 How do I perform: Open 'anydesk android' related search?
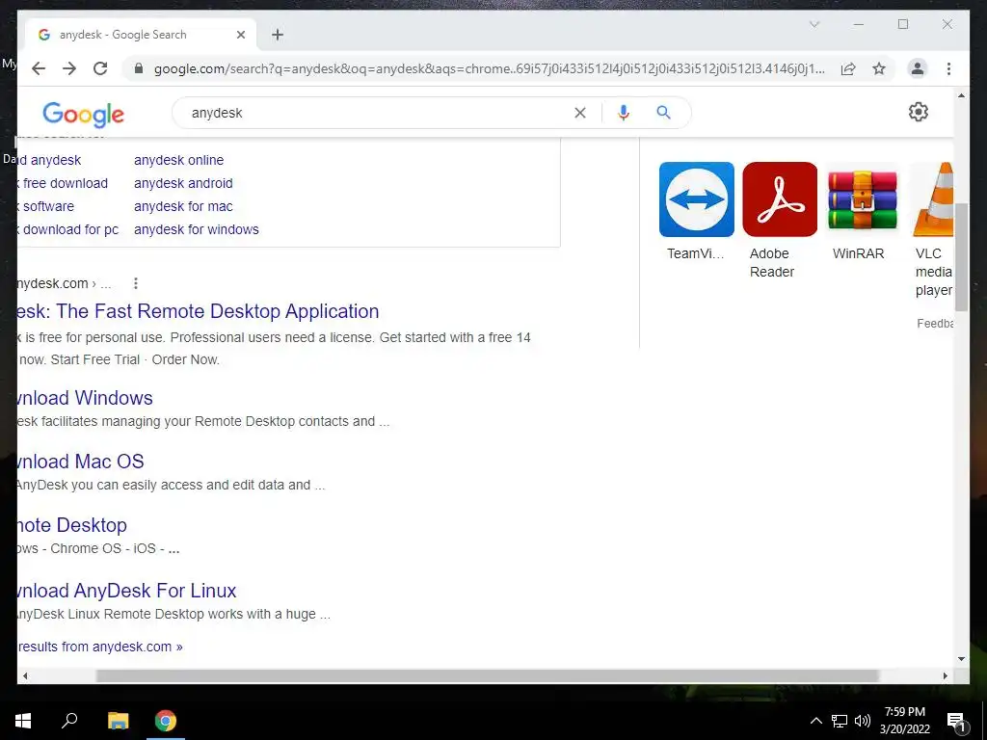pyautogui.click(x=183, y=183)
